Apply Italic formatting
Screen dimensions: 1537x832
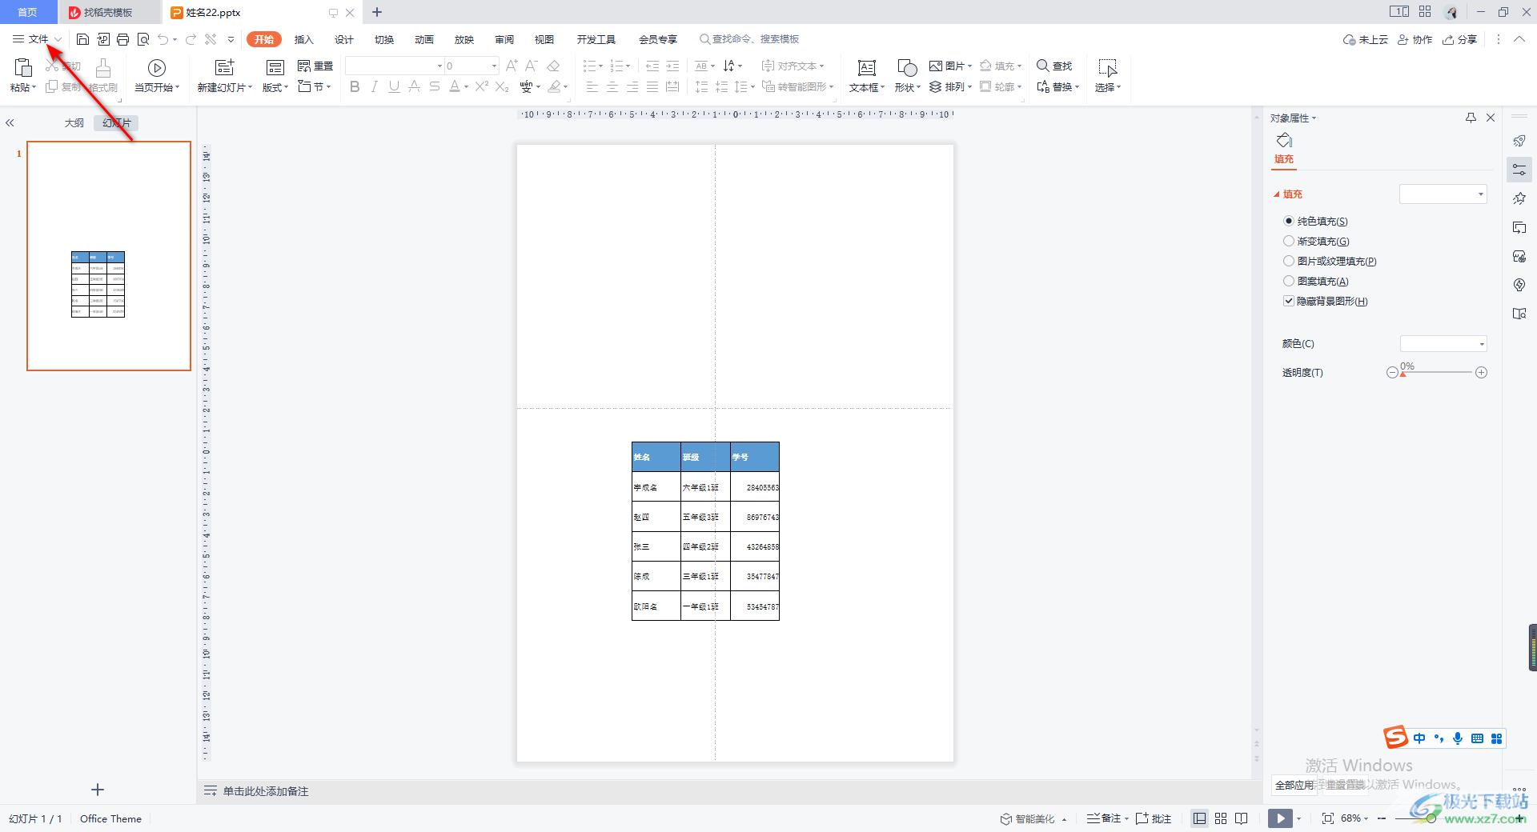click(374, 86)
